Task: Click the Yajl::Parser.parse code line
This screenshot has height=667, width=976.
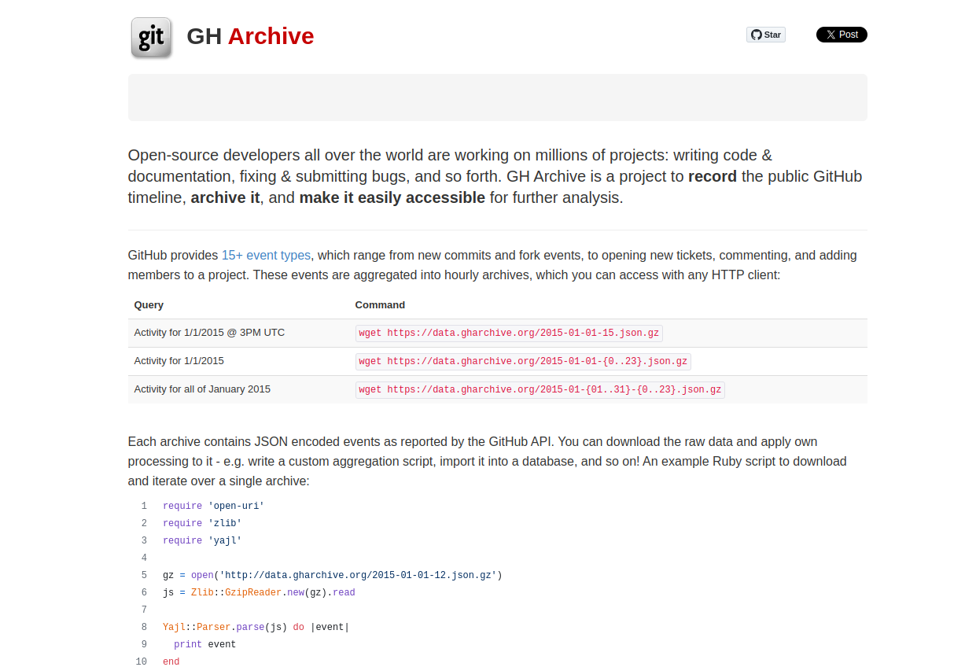Action: (256, 627)
